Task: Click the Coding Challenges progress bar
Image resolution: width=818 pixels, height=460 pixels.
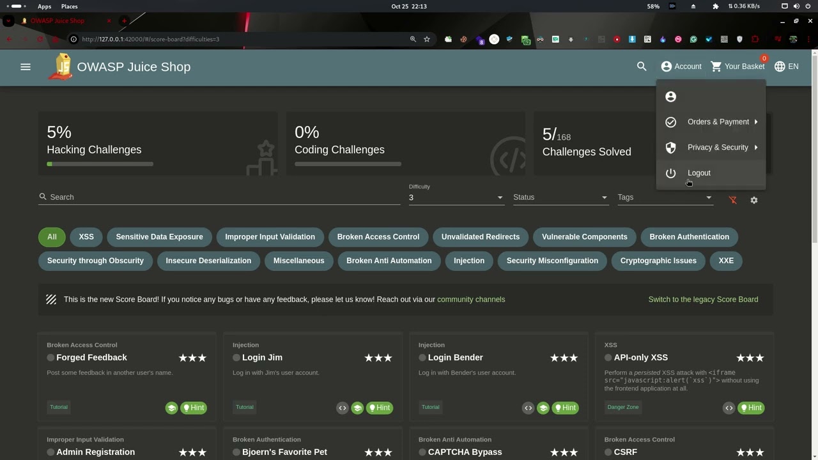Action: tap(348, 164)
